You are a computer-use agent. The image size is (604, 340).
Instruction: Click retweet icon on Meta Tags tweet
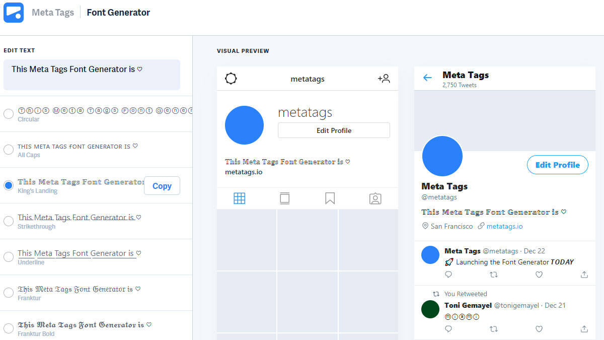tap(494, 275)
